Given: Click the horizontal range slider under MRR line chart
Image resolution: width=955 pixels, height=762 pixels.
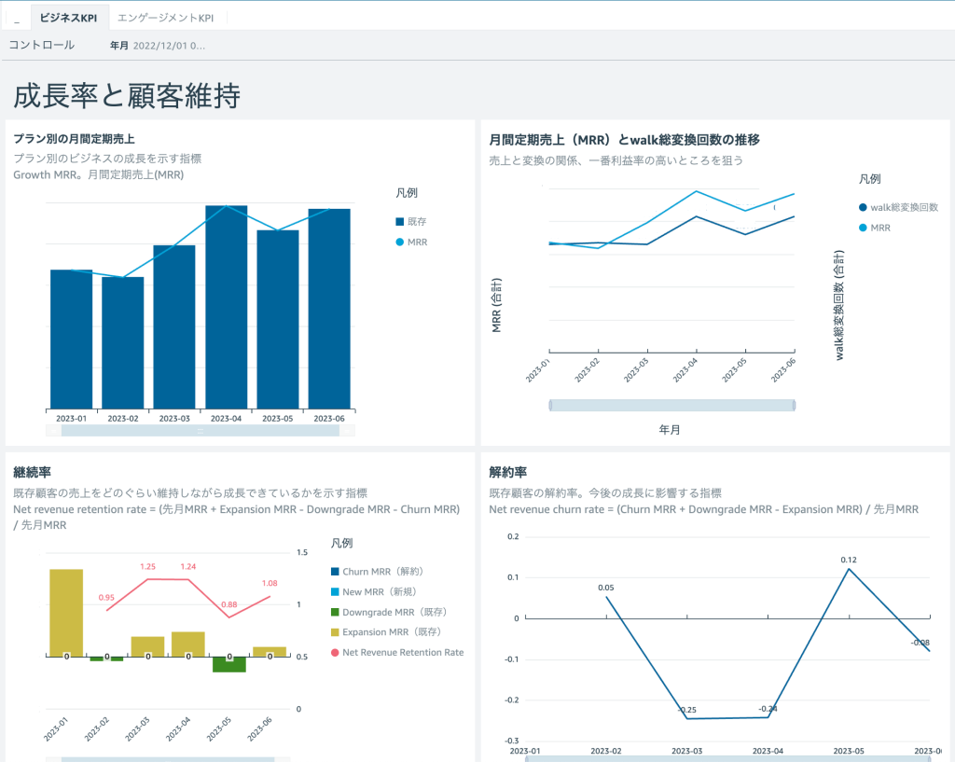Looking at the screenshot, I should tap(671, 405).
